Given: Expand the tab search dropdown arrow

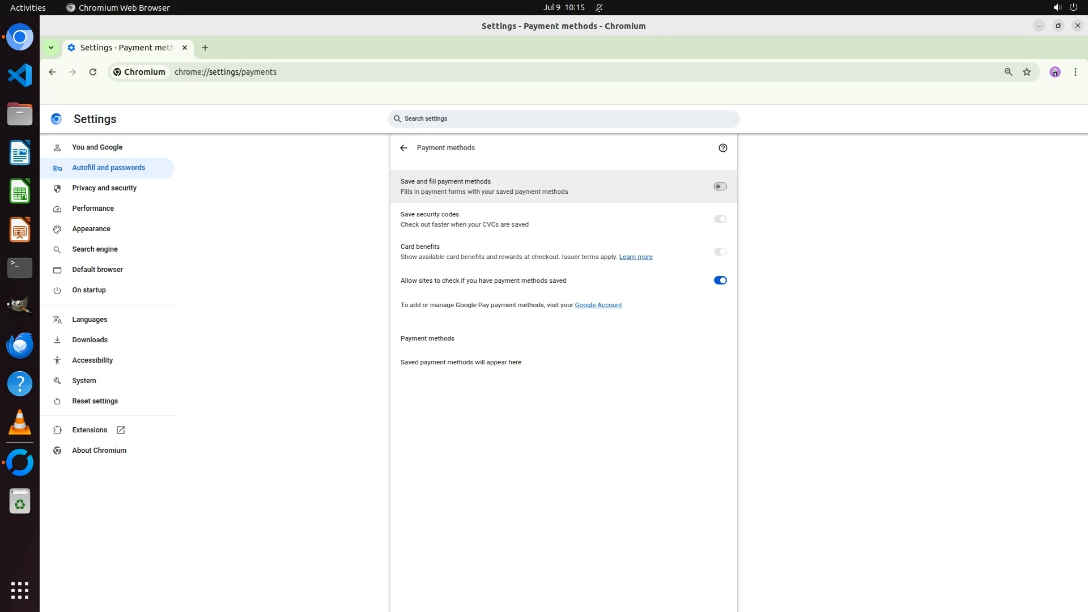Looking at the screenshot, I should click(51, 48).
